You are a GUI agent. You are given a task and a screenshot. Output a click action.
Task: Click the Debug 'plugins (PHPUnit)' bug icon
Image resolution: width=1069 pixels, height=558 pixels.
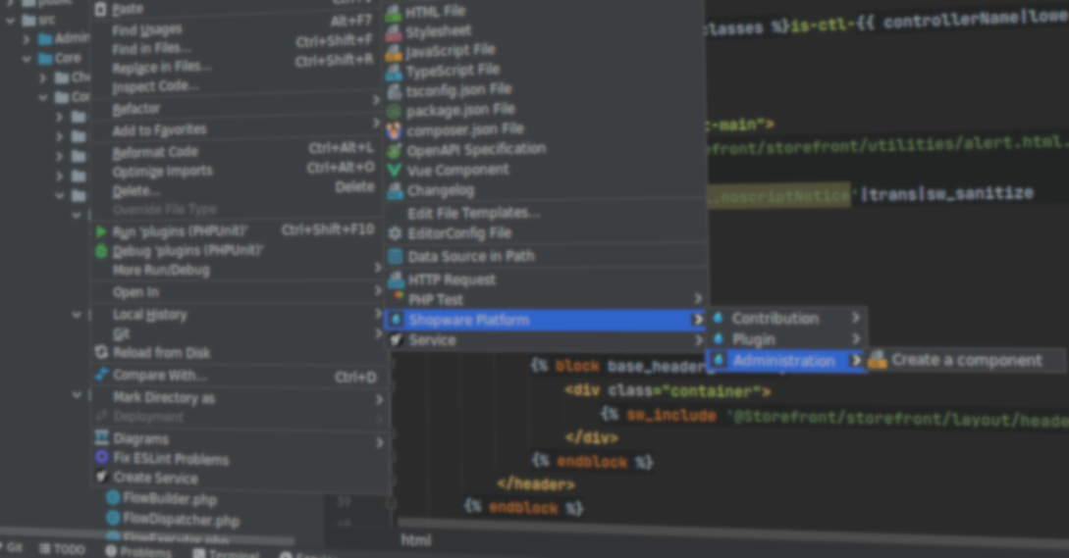pyautogui.click(x=101, y=250)
